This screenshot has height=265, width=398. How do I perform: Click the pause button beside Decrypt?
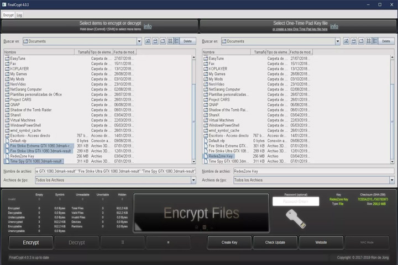123,242
